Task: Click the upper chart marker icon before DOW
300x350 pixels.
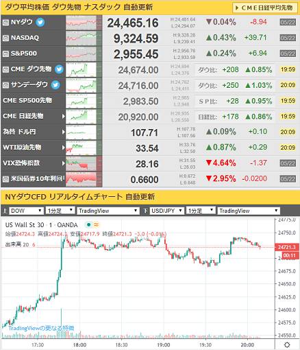Action: pyautogui.click(x=5, y=211)
